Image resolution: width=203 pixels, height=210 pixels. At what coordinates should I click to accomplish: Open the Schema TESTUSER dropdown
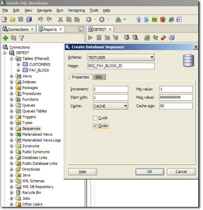tap(152, 57)
